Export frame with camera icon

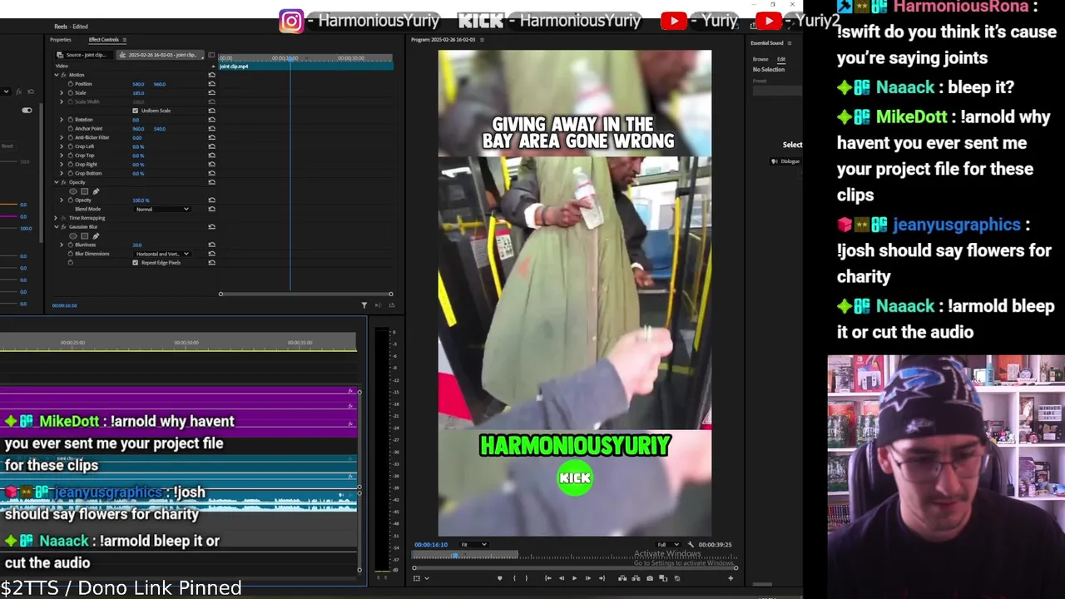pos(650,578)
